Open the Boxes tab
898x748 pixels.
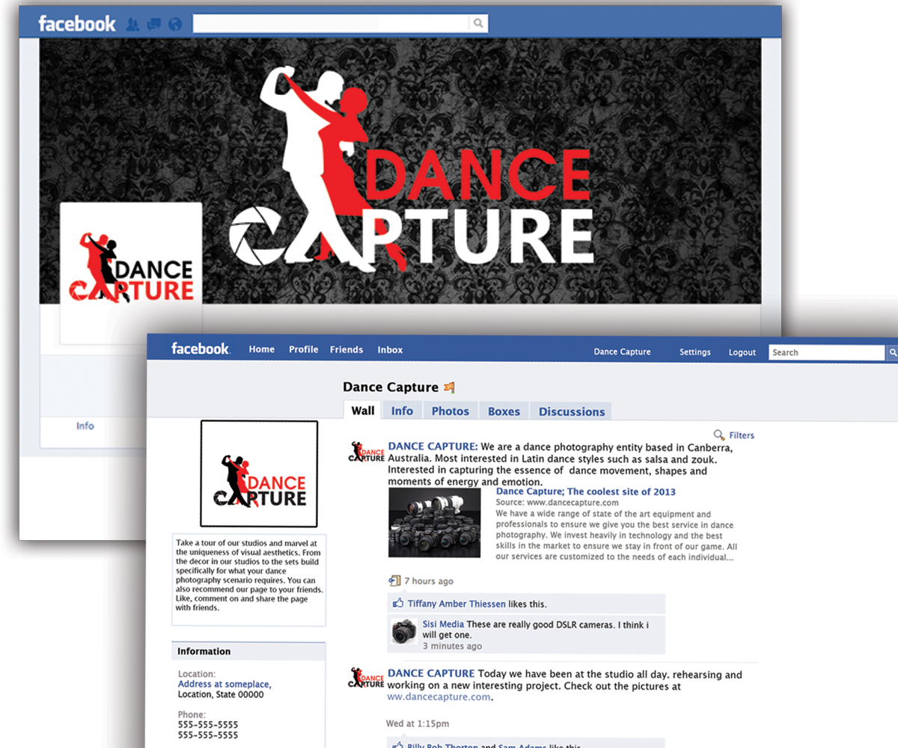tap(504, 410)
